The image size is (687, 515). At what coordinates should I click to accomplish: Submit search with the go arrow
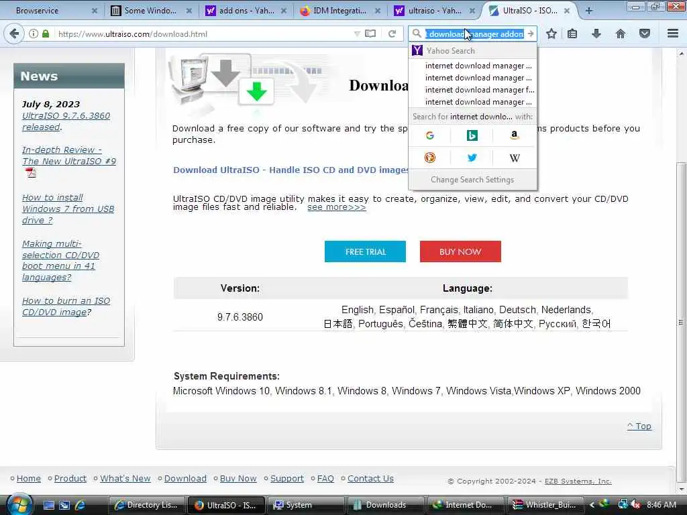point(531,34)
